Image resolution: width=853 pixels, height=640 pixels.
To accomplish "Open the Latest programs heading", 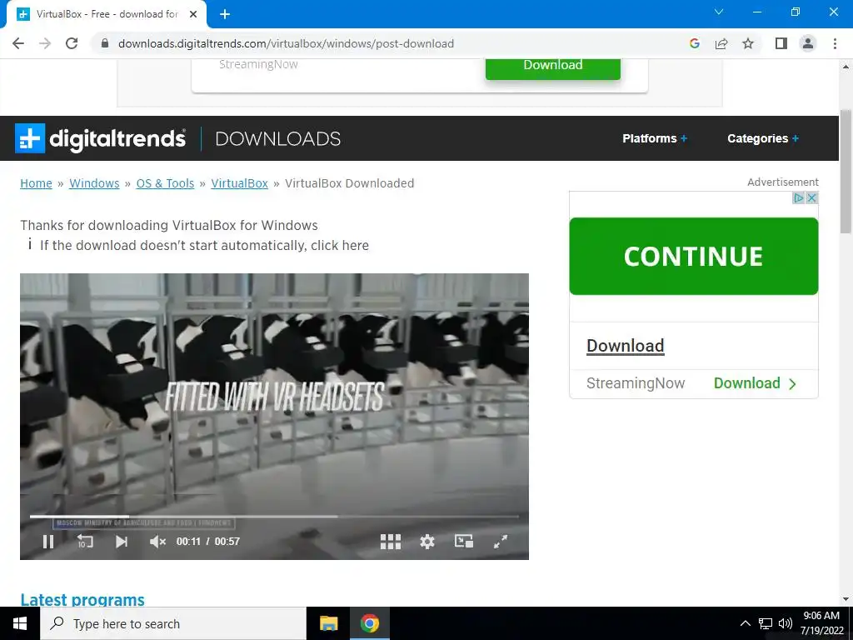I will point(82,600).
